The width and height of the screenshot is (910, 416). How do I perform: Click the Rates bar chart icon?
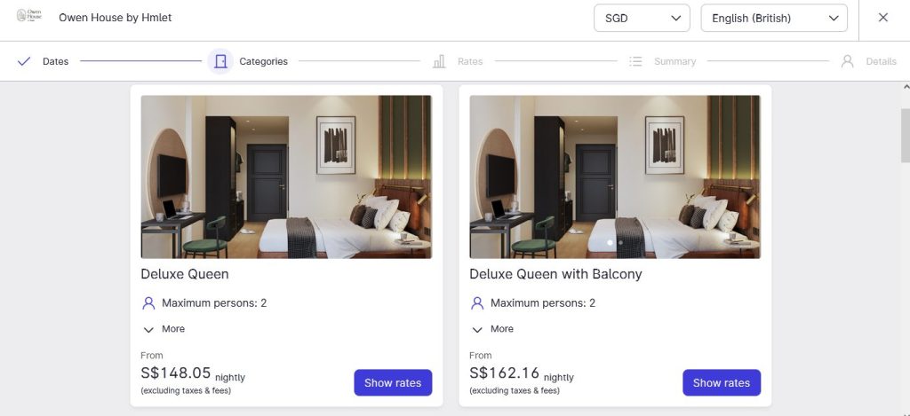pyautogui.click(x=439, y=61)
